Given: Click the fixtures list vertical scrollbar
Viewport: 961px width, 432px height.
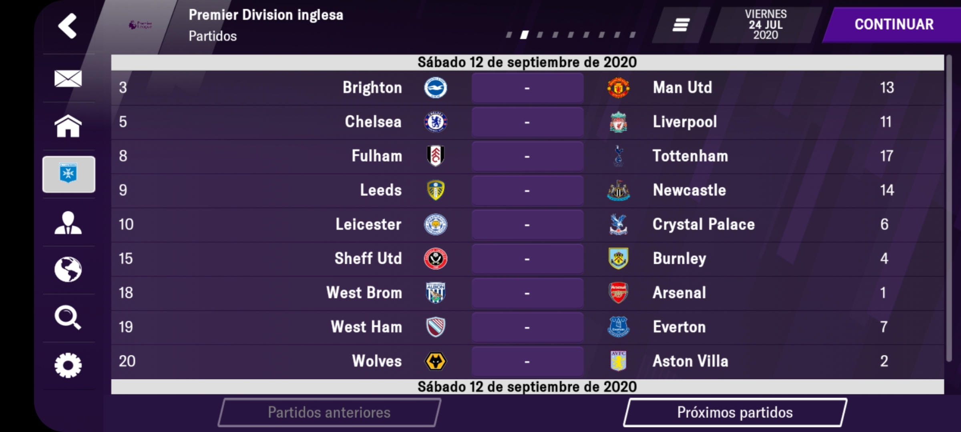Looking at the screenshot, I should [x=949, y=208].
